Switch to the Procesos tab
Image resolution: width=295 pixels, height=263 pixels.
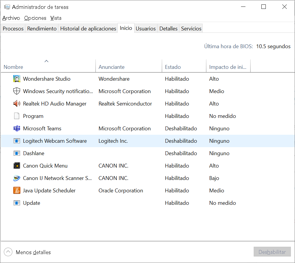[13, 28]
